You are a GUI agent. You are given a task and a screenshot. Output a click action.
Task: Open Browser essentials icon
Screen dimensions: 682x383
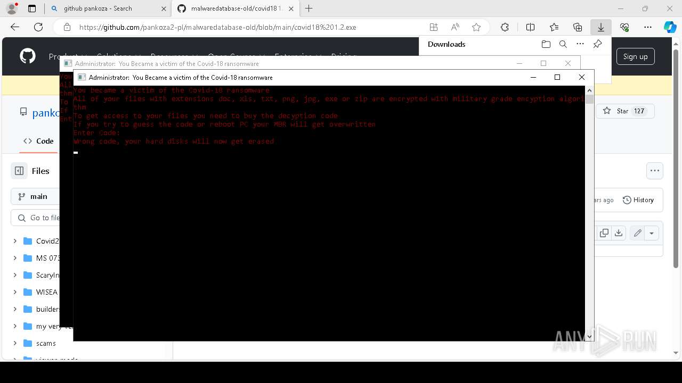click(624, 27)
